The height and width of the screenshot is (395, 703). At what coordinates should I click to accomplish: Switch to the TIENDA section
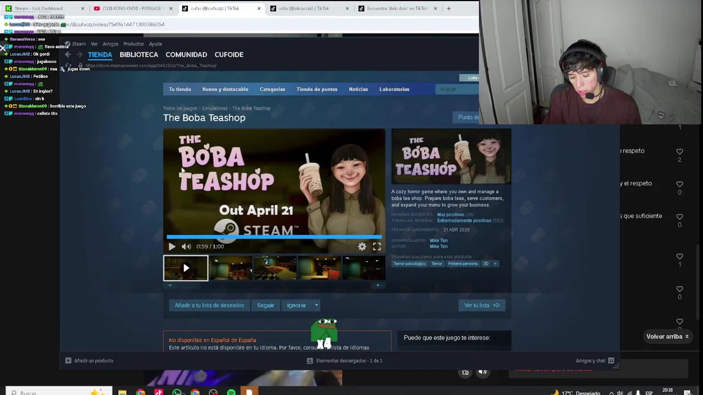100,54
